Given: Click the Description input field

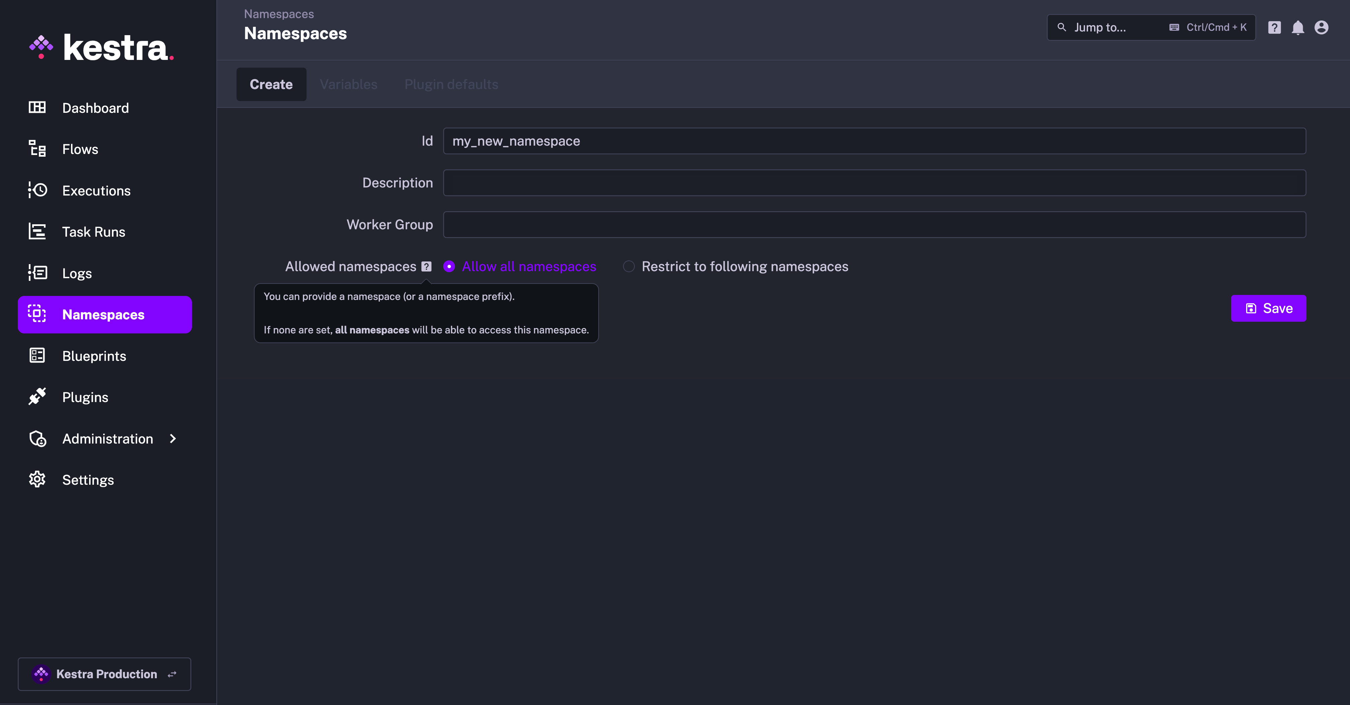Looking at the screenshot, I should (874, 183).
